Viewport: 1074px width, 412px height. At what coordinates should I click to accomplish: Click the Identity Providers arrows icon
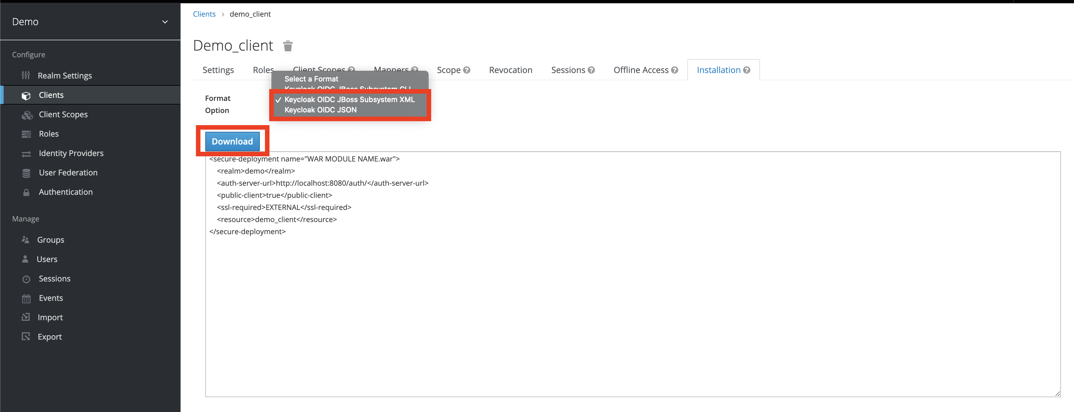point(26,154)
